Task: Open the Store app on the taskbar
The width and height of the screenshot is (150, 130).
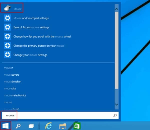Action: click(77, 126)
